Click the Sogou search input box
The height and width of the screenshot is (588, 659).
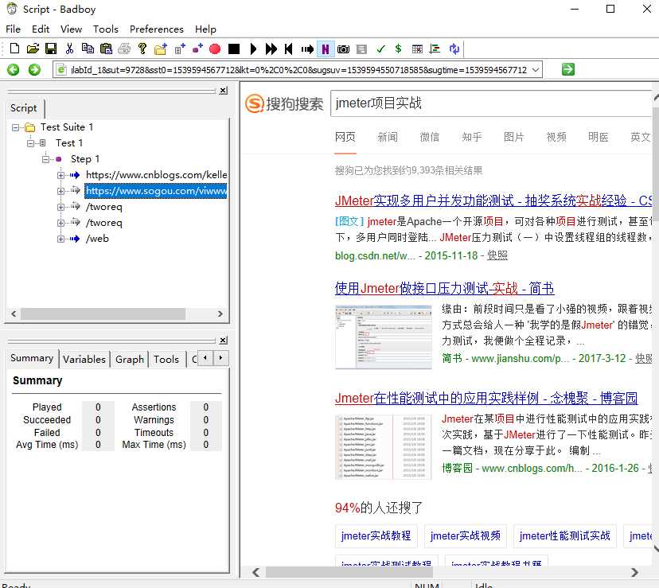pos(491,103)
